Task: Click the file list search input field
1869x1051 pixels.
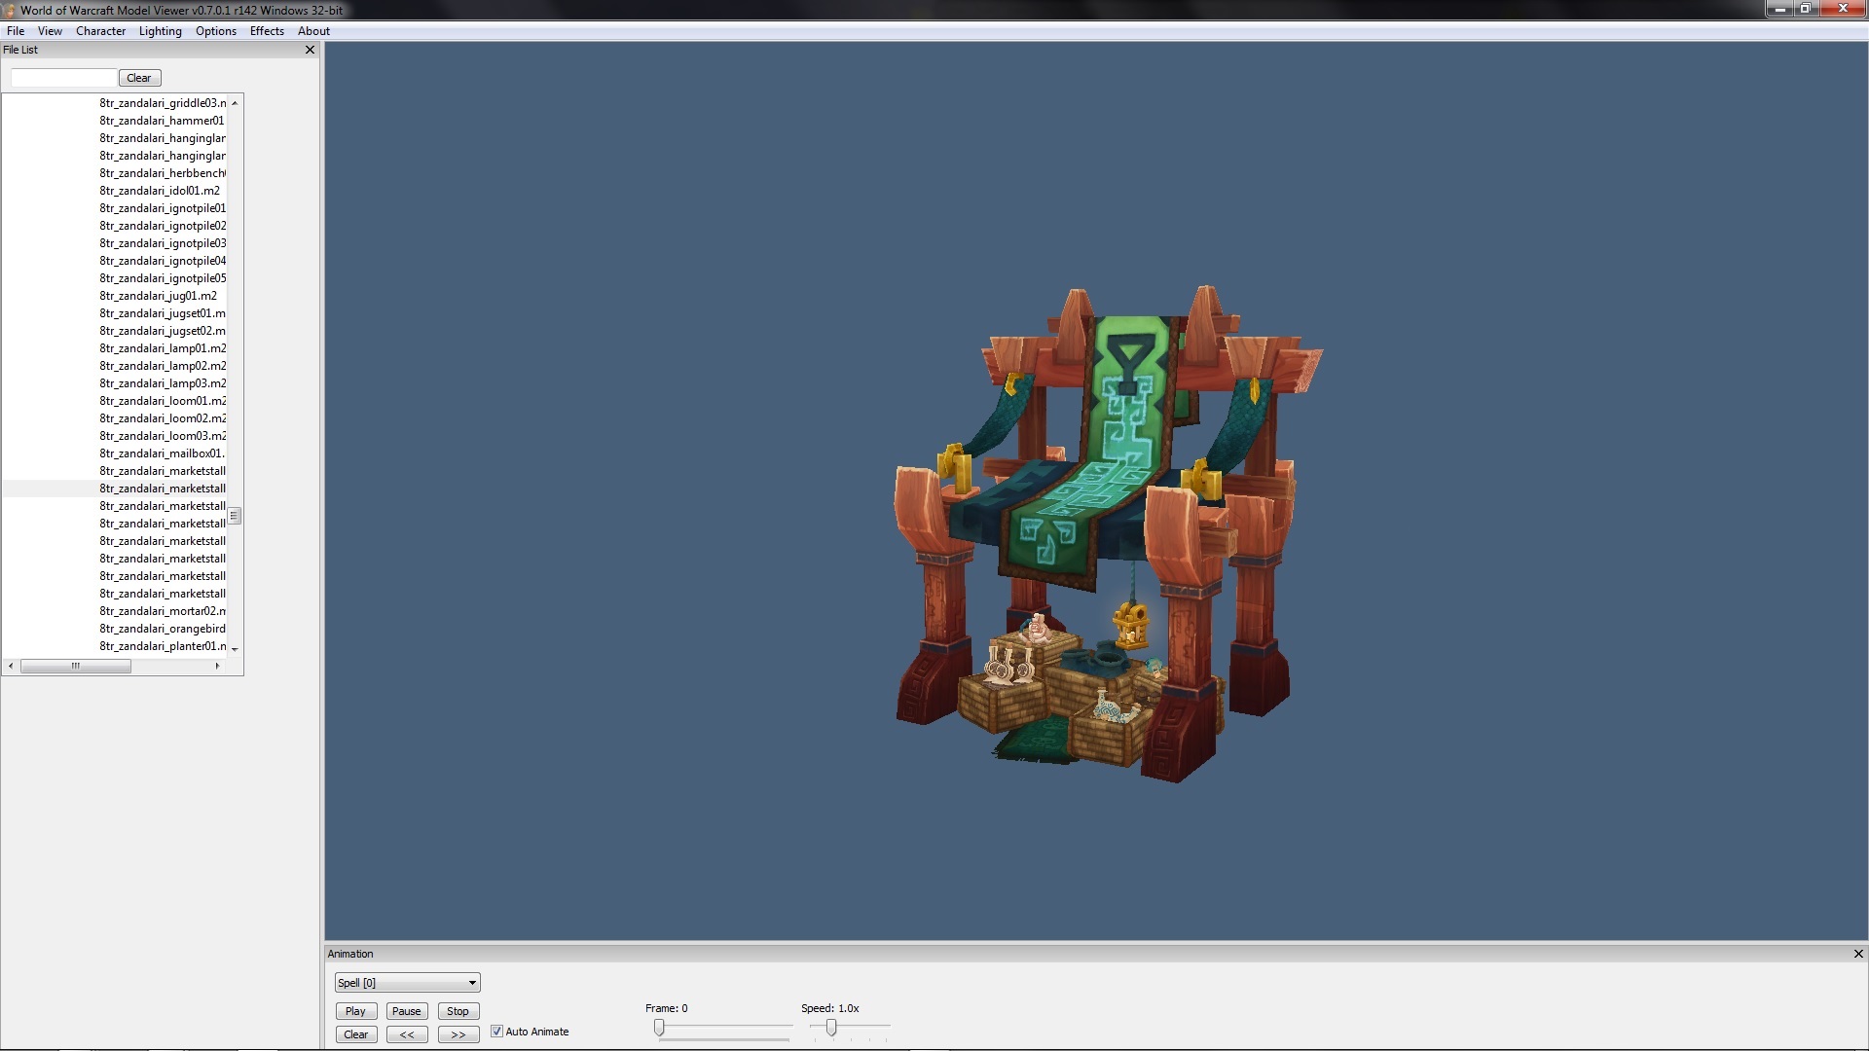Action: (63, 78)
